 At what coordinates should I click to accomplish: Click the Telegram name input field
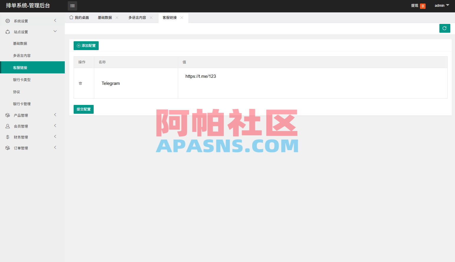click(x=136, y=83)
